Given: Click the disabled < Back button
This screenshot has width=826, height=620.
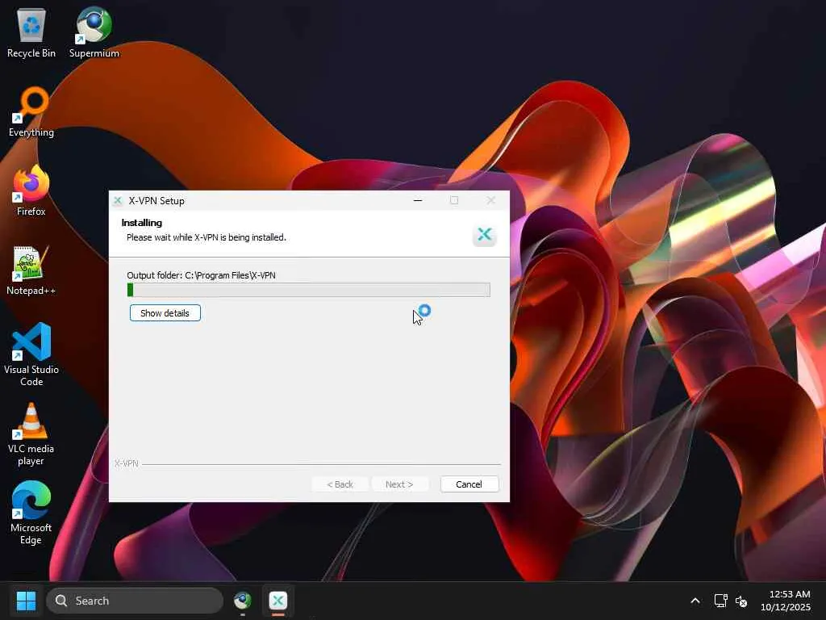Looking at the screenshot, I should tap(340, 484).
